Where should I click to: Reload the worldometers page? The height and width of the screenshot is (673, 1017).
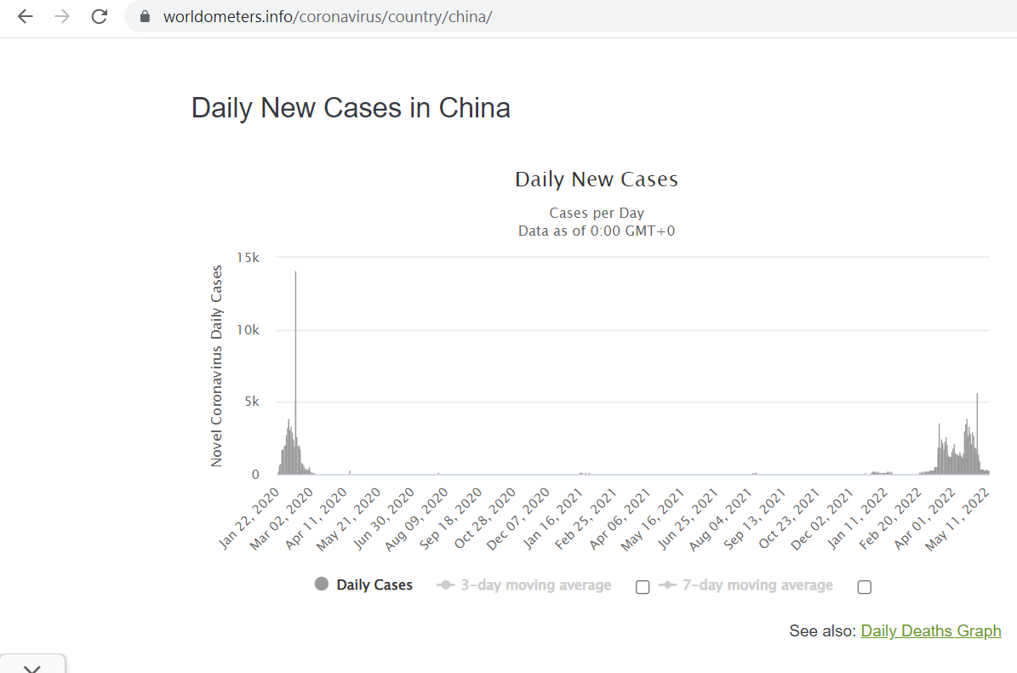coord(100,17)
